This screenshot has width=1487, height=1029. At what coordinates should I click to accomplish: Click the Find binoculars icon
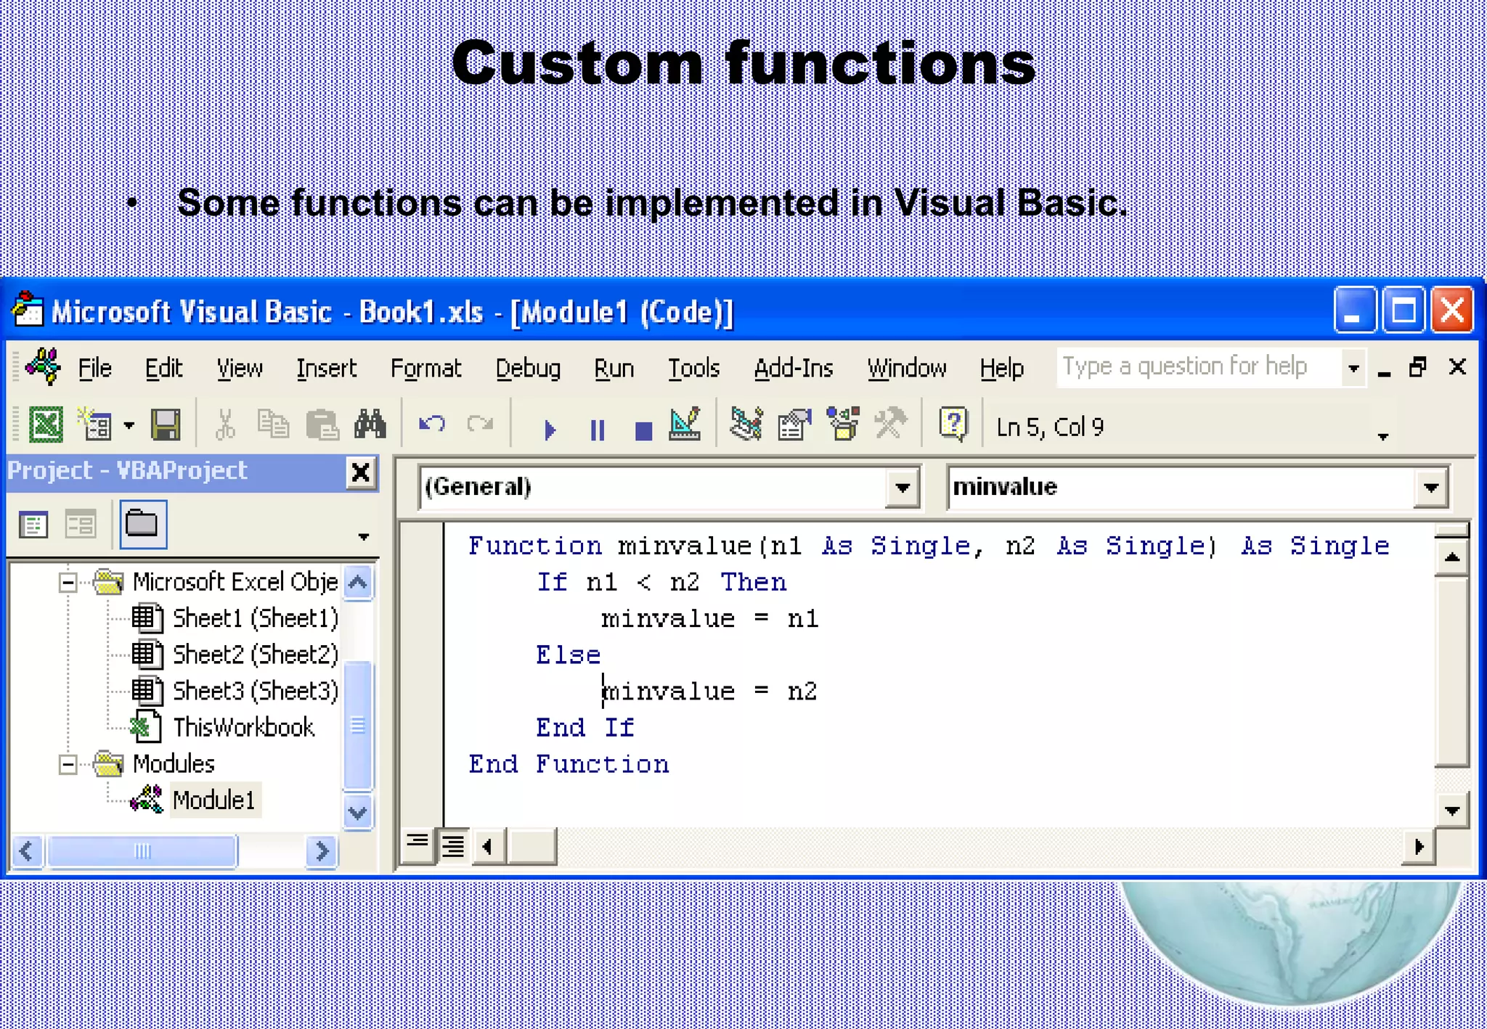(370, 425)
